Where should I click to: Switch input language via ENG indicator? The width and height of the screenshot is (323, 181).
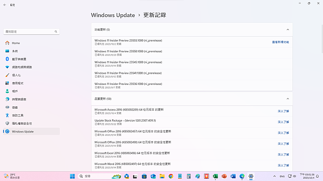pos(282,176)
